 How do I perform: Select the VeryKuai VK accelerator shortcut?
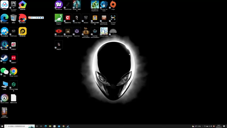[x=13, y=86]
